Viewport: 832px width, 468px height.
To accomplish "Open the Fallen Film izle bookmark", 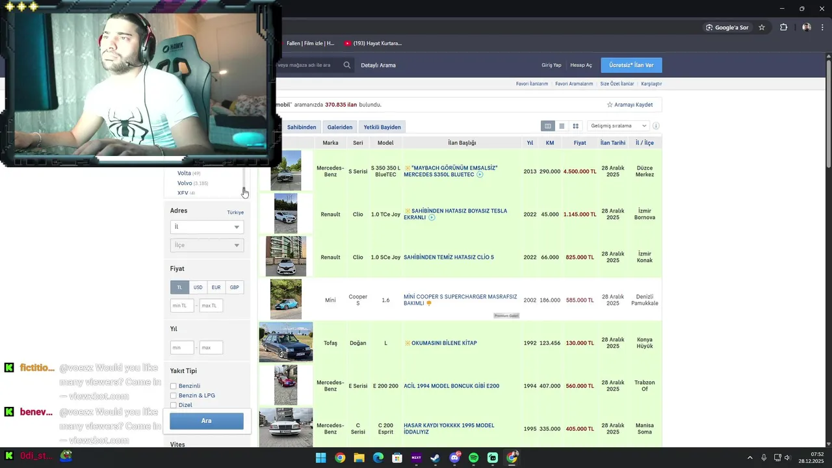I will [x=310, y=44].
